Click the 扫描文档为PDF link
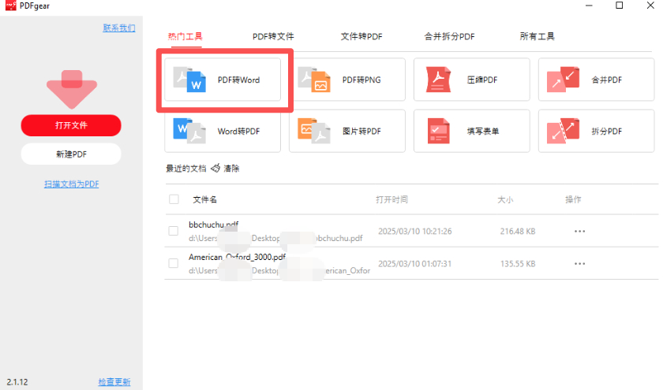This screenshot has width=663, height=390. pos(72,184)
